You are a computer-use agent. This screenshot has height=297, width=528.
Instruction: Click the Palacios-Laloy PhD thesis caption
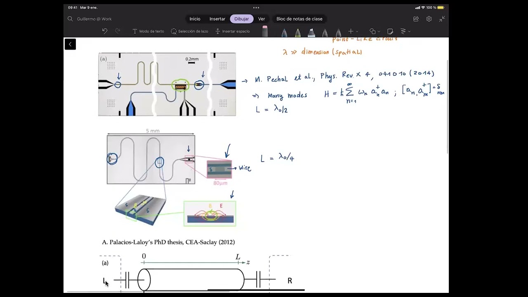(168, 242)
